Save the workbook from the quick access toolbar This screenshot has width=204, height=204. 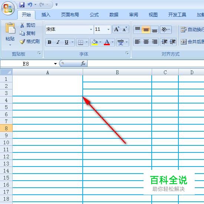[x=22, y=5]
